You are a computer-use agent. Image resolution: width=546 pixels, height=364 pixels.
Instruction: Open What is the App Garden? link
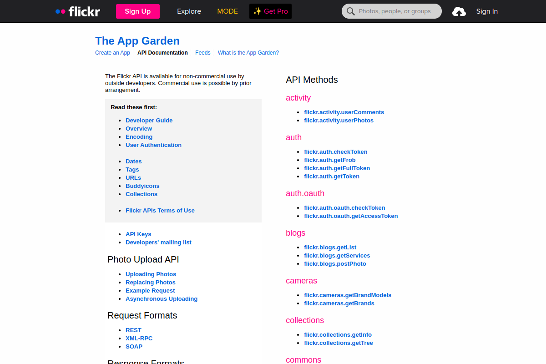pyautogui.click(x=248, y=53)
